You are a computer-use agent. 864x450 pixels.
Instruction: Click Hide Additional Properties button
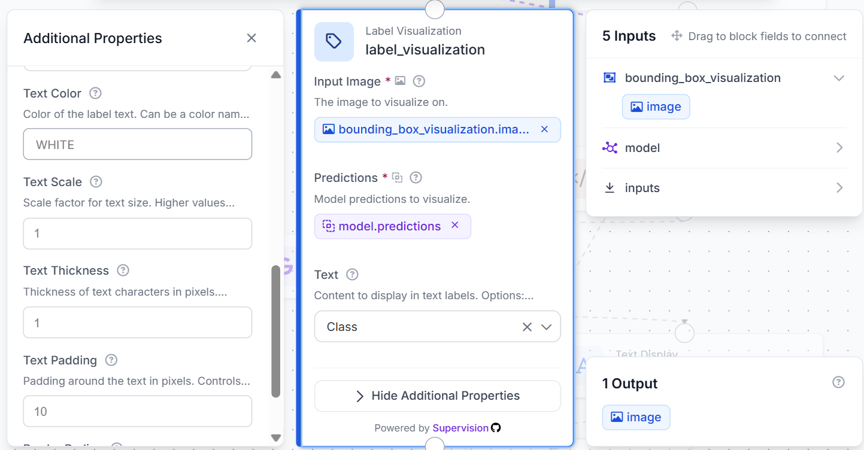(x=438, y=396)
